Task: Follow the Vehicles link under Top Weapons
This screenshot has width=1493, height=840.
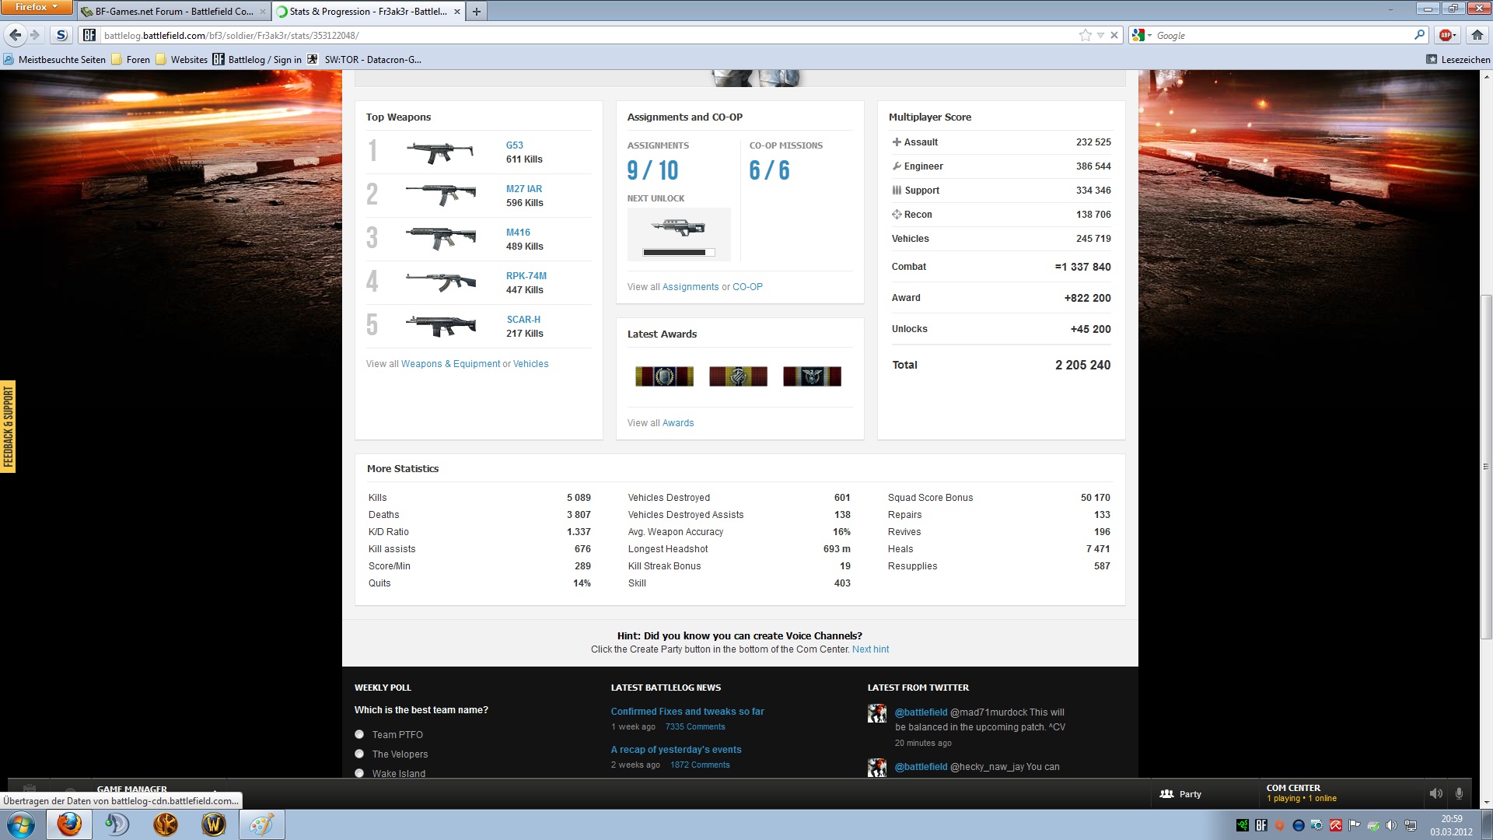Action: [x=530, y=364]
